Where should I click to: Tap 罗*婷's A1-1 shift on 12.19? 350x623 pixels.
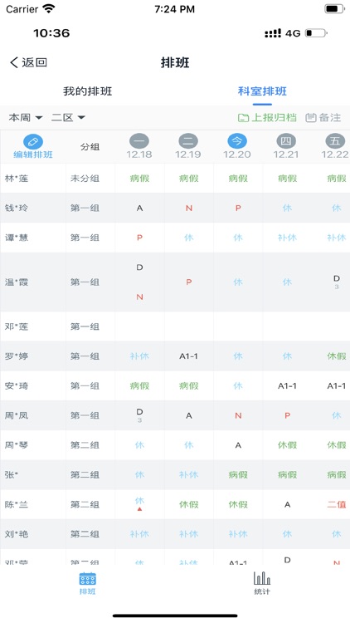188,356
